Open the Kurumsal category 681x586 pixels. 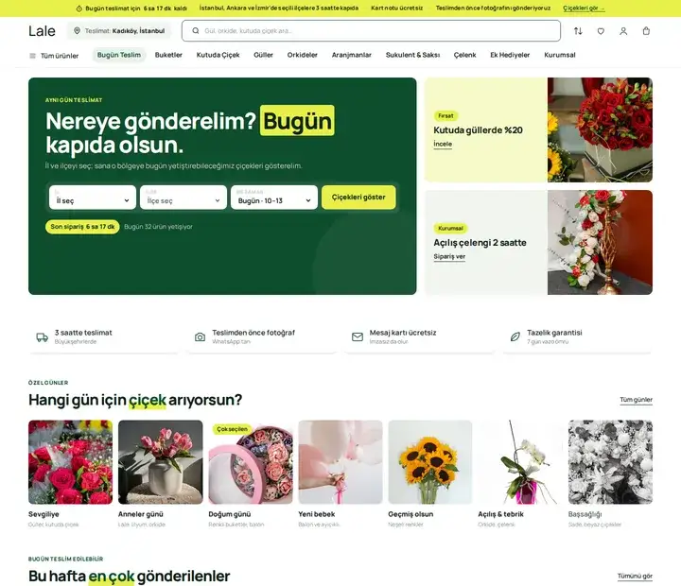[x=559, y=55]
